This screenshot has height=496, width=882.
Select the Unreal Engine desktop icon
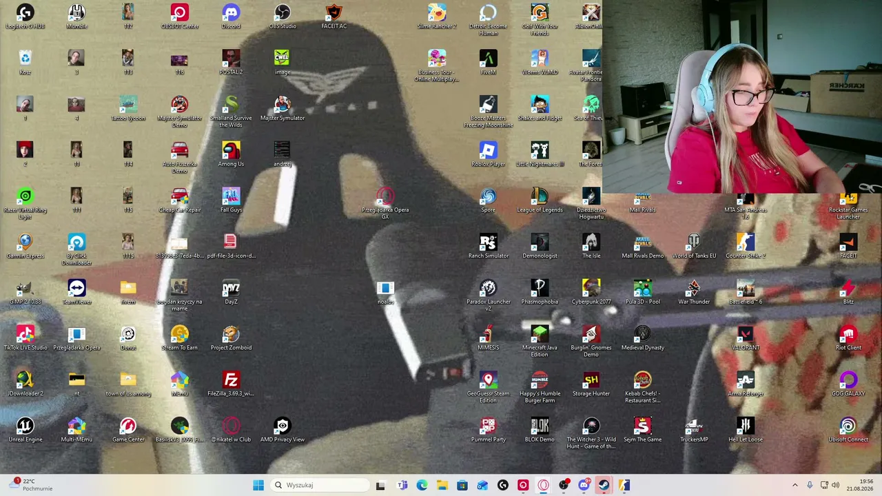(x=25, y=430)
